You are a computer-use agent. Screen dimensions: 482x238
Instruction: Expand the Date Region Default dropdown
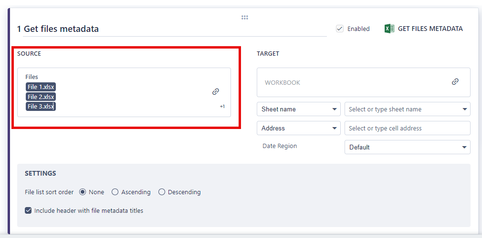407,147
